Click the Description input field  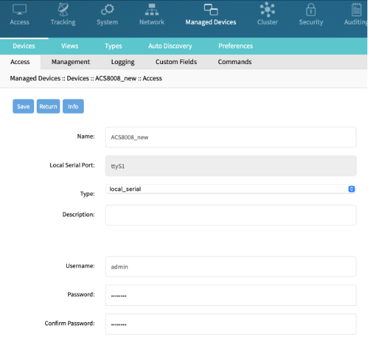click(230, 215)
